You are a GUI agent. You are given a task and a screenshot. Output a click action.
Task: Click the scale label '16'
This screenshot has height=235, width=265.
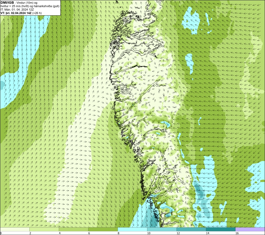tap(237, 233)
